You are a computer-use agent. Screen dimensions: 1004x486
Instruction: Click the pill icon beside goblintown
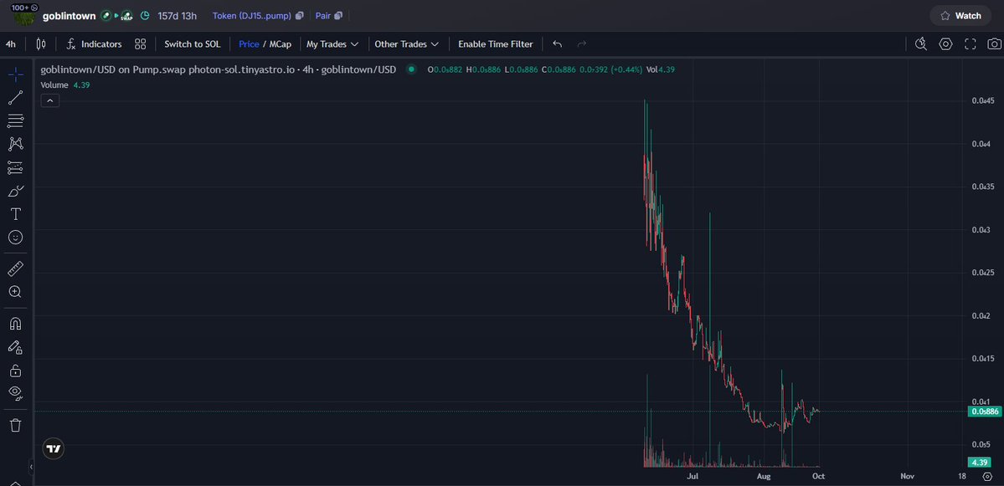106,15
